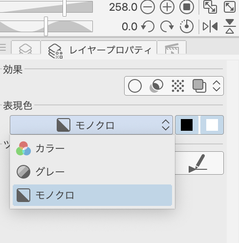
Task: Open the palette hamburger menu
Action: click(x=3, y=47)
